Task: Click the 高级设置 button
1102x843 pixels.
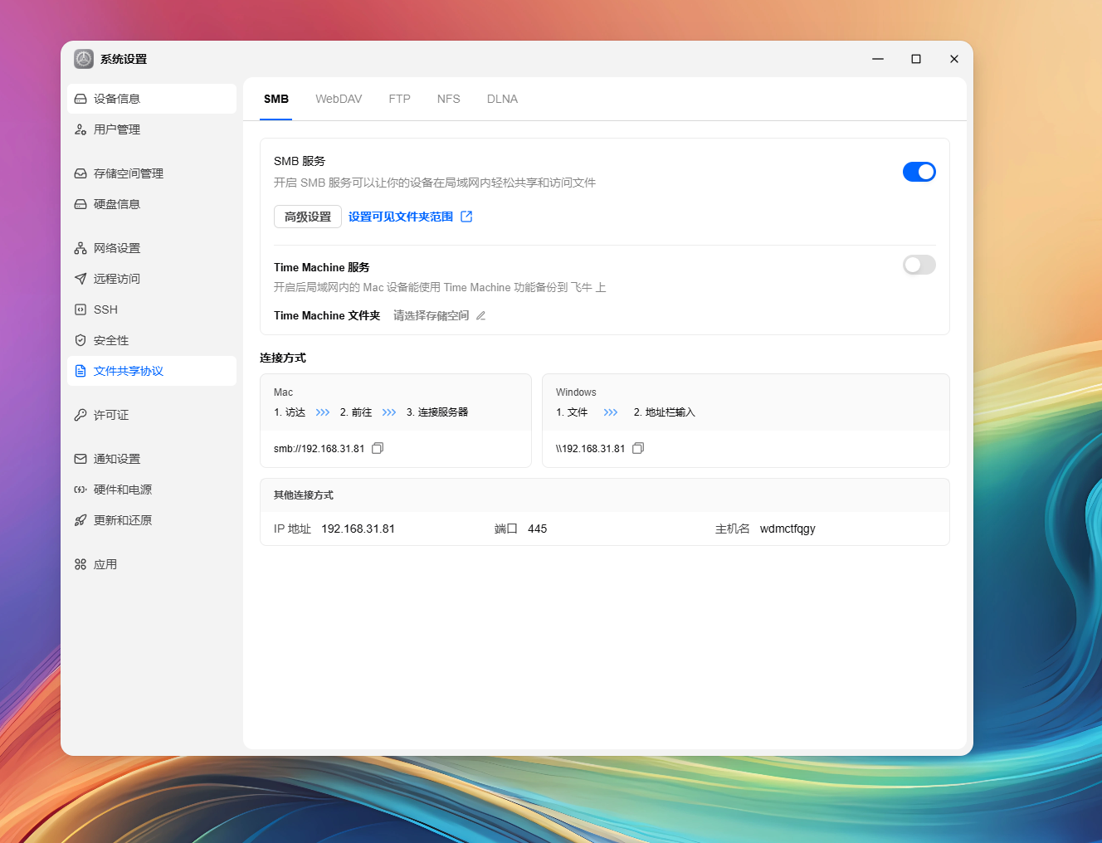Action: (308, 217)
